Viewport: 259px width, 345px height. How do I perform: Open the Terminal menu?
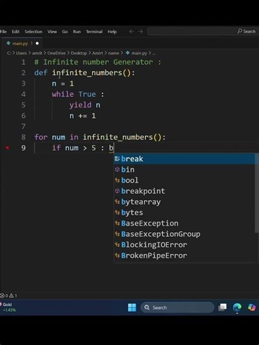point(94,32)
